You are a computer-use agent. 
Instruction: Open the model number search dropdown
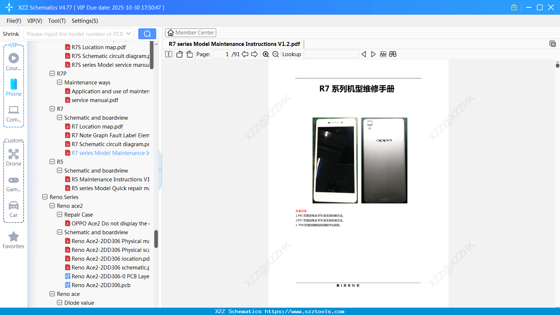click(128, 34)
